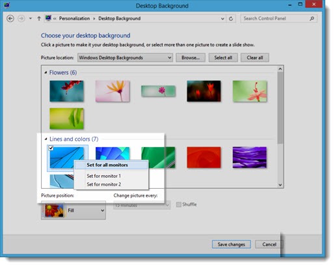This screenshot has height=267, width=335.
Task: Select the purple waves wallpaper thumbnail
Action: pyautogui.click(x=250, y=158)
